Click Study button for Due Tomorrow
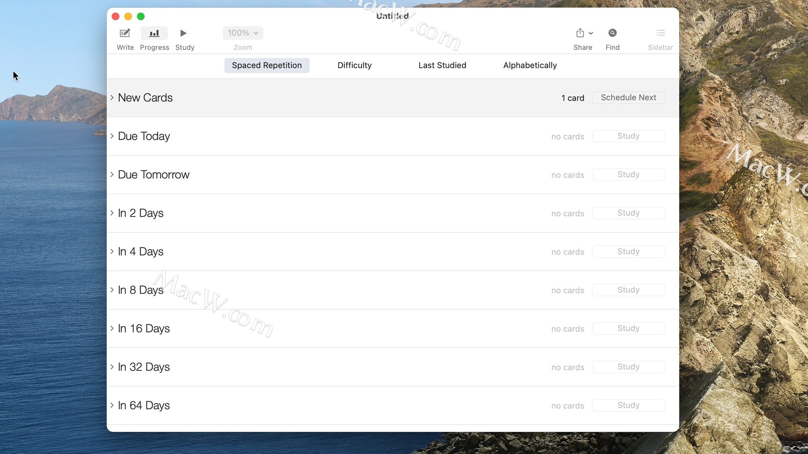Screen dimensions: 808x454 pyautogui.click(x=628, y=174)
